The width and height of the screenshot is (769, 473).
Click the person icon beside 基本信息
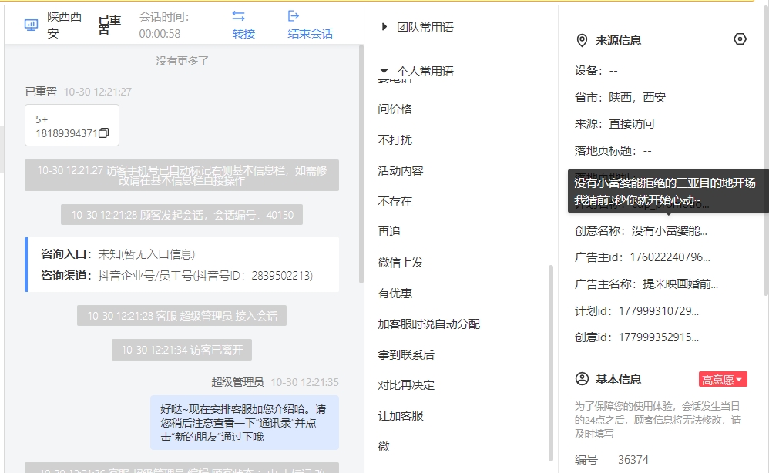(x=582, y=379)
